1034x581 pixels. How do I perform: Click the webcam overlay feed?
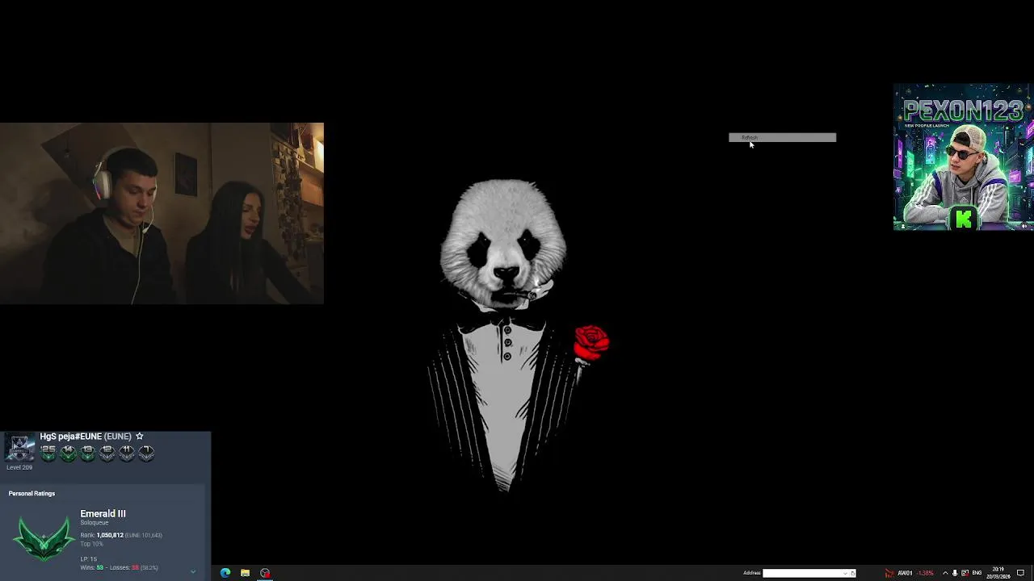pyautogui.click(x=162, y=214)
